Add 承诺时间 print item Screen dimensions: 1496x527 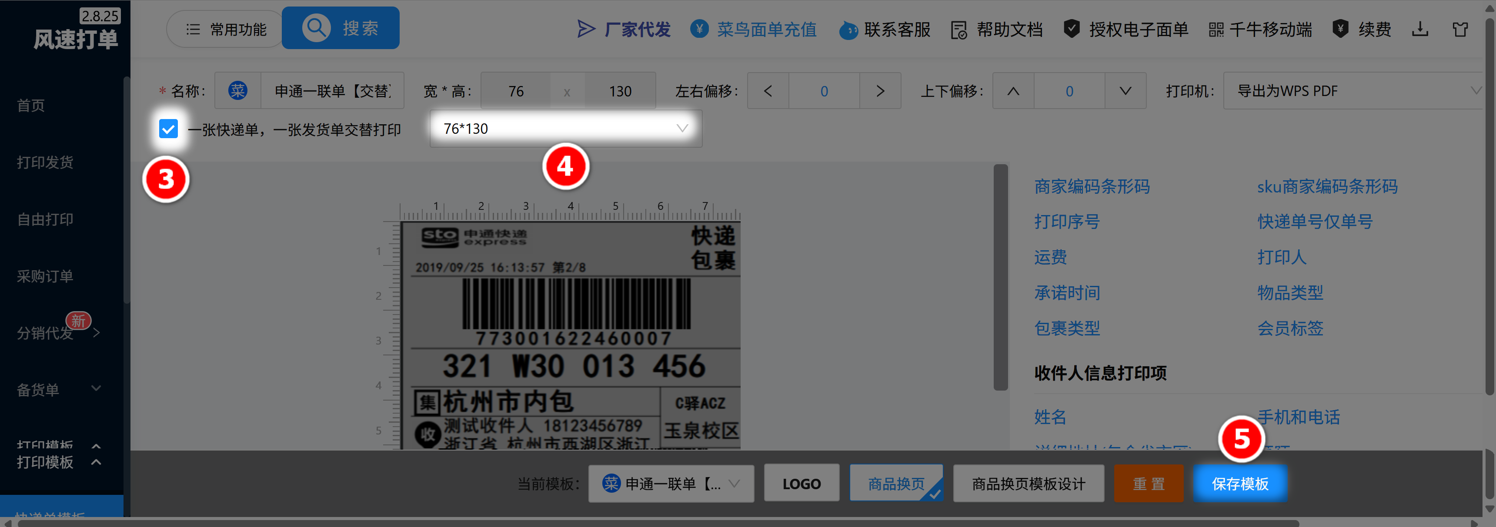(x=1067, y=292)
